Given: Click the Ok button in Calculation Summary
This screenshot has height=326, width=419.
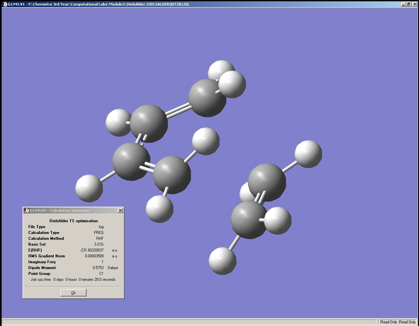Looking at the screenshot, I should pyautogui.click(x=73, y=293).
